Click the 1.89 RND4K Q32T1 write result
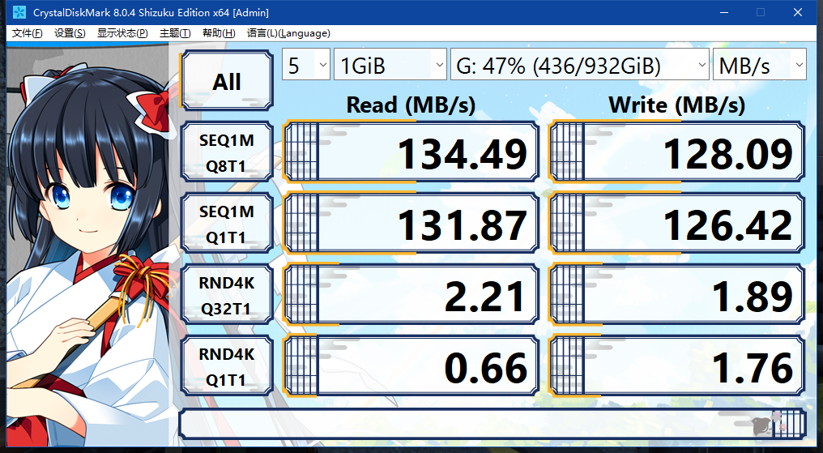The image size is (823, 453). pyautogui.click(x=676, y=295)
